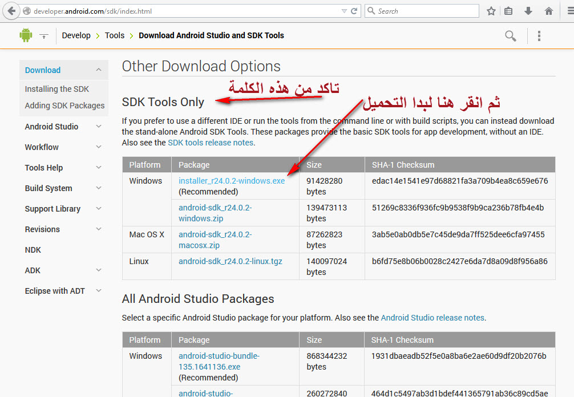Viewport: 574px width, 397px height.
Task: Open the Build System sidebar label
Action: [x=48, y=188]
